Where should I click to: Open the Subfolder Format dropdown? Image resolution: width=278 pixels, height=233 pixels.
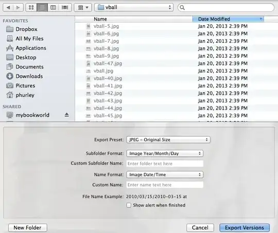point(165,153)
